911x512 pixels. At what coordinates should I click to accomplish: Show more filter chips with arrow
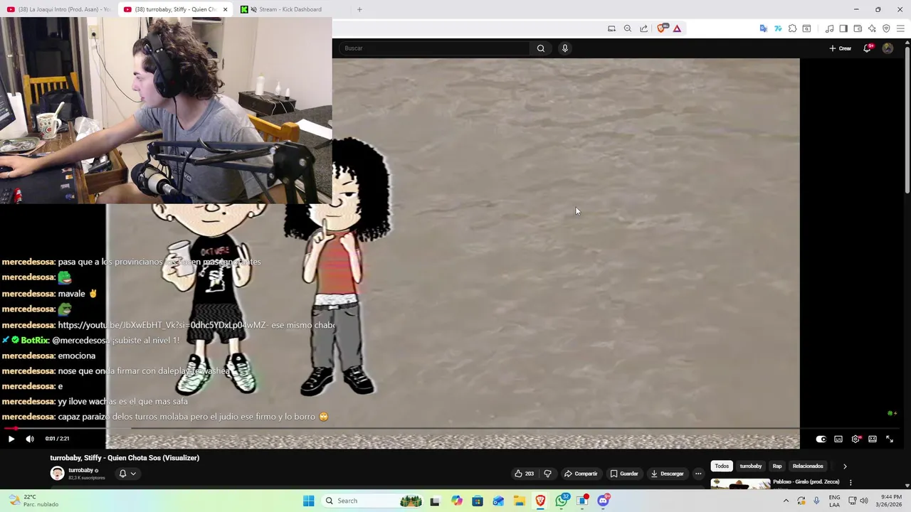[x=845, y=466]
